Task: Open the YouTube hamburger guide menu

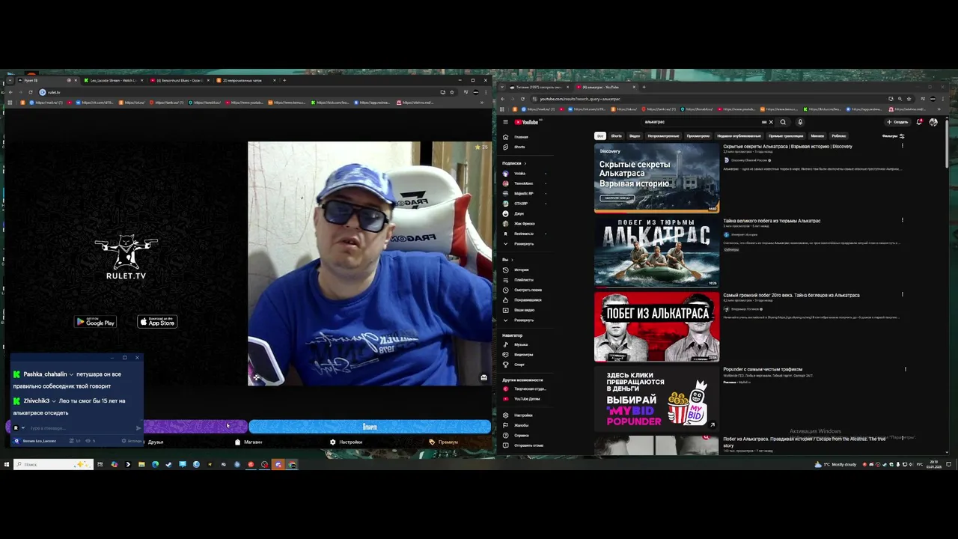Action: pyautogui.click(x=505, y=122)
